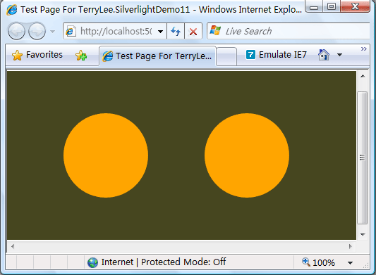Click the Internet zone globe icon
Screen dimensions: 376x275
pyautogui.click(x=92, y=262)
